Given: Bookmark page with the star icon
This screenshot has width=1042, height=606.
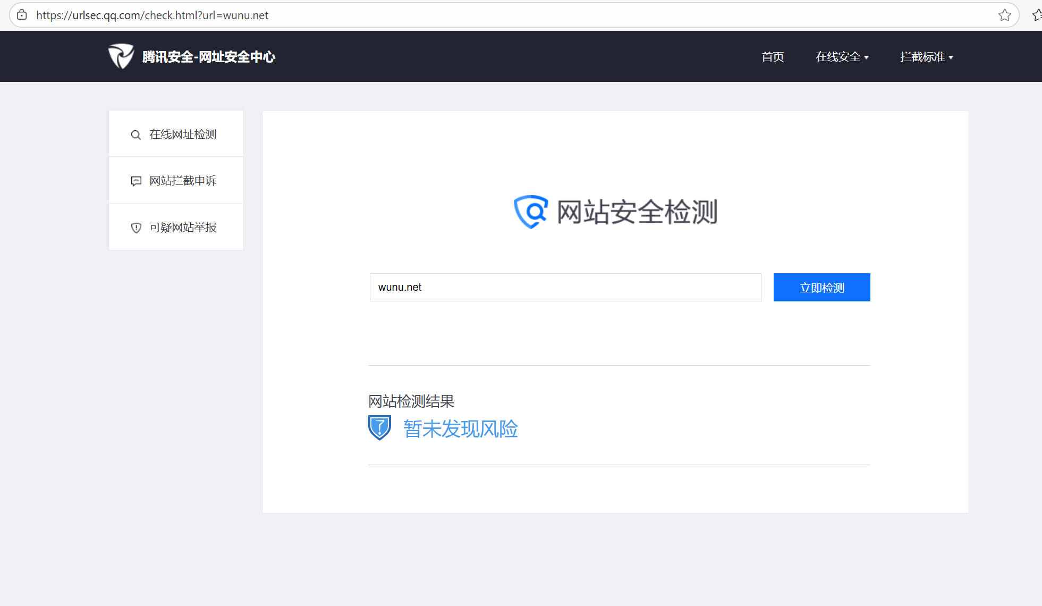Looking at the screenshot, I should pyautogui.click(x=1004, y=15).
